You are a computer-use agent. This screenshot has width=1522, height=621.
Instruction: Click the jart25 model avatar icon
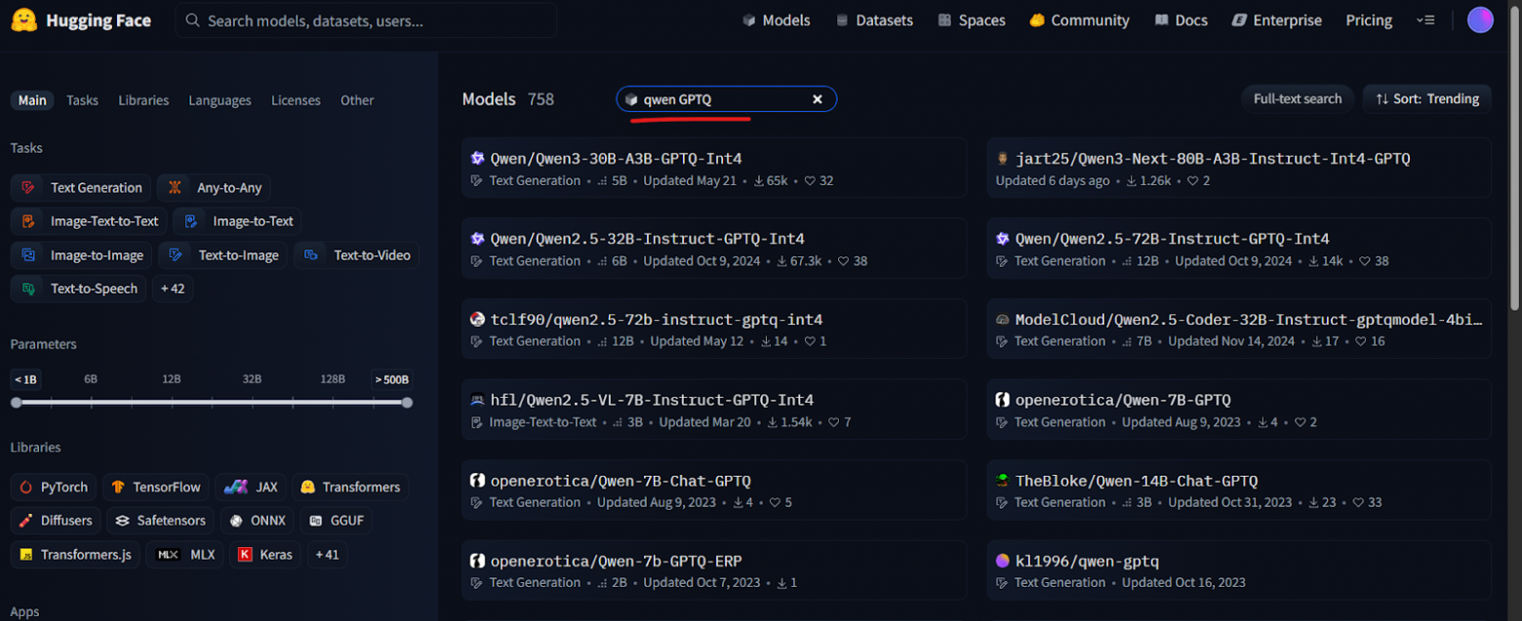pos(1002,159)
